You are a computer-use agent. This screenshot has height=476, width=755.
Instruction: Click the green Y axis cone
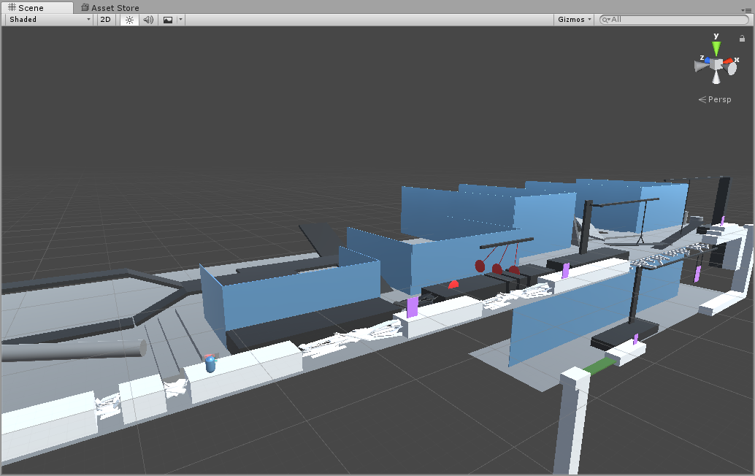tap(716, 48)
